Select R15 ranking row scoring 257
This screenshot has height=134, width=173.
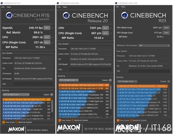(27, 100)
